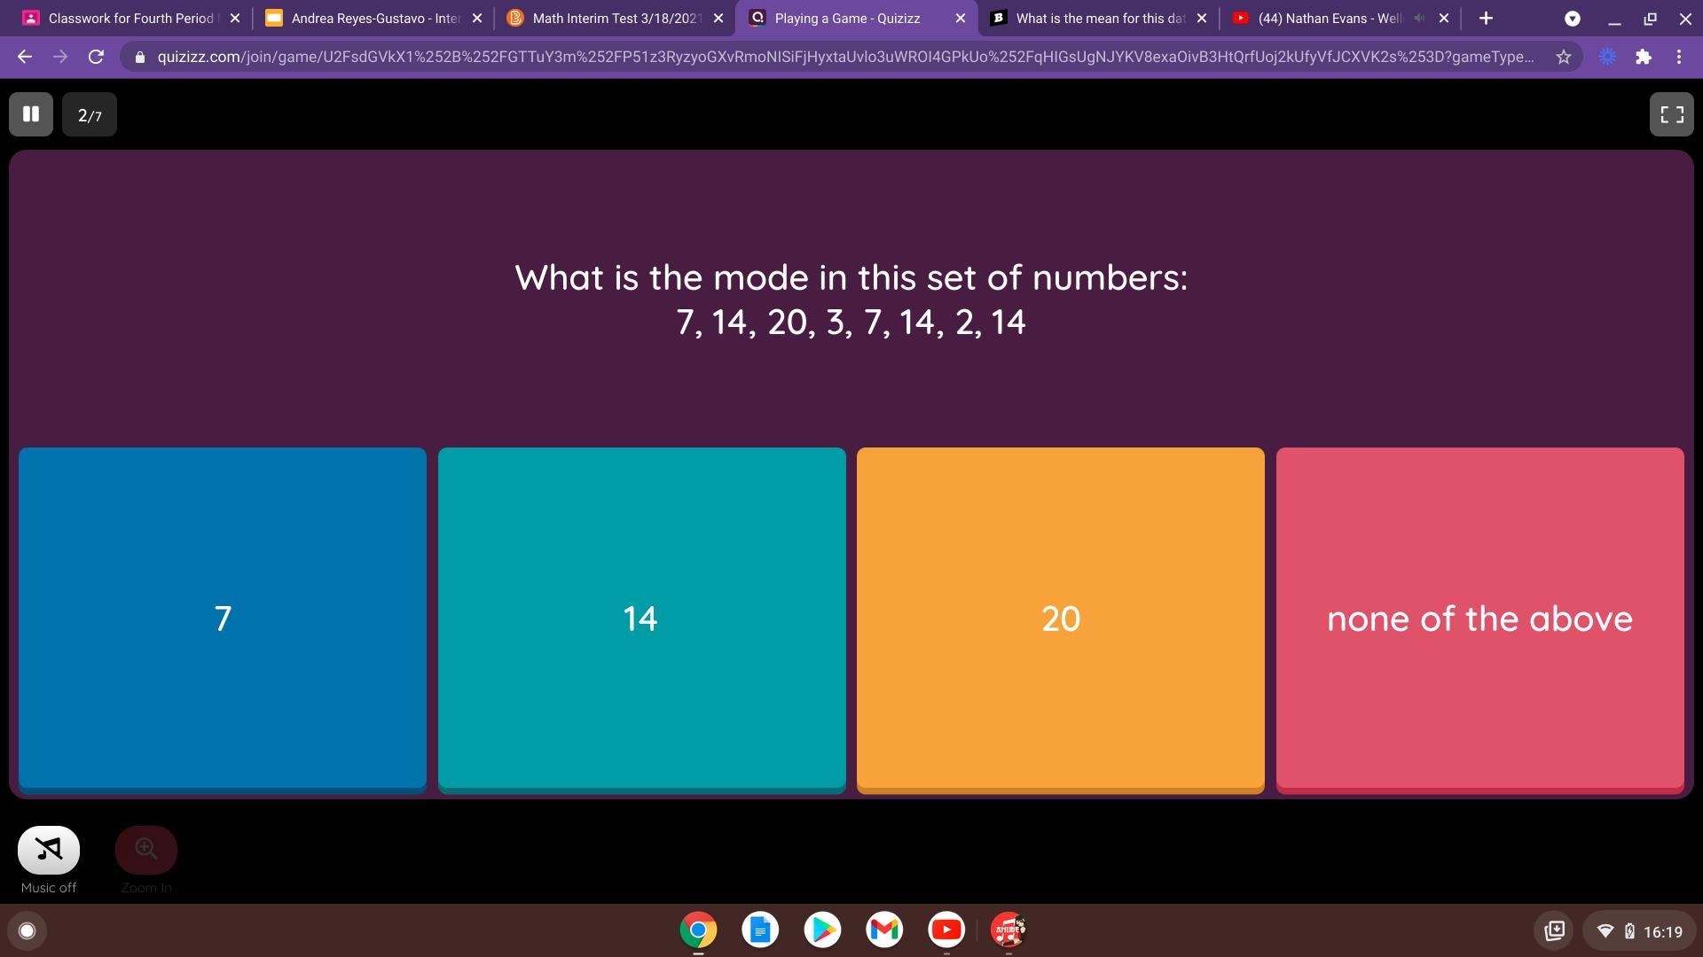
Task: Select none of the above answer
Action: coord(1479,619)
